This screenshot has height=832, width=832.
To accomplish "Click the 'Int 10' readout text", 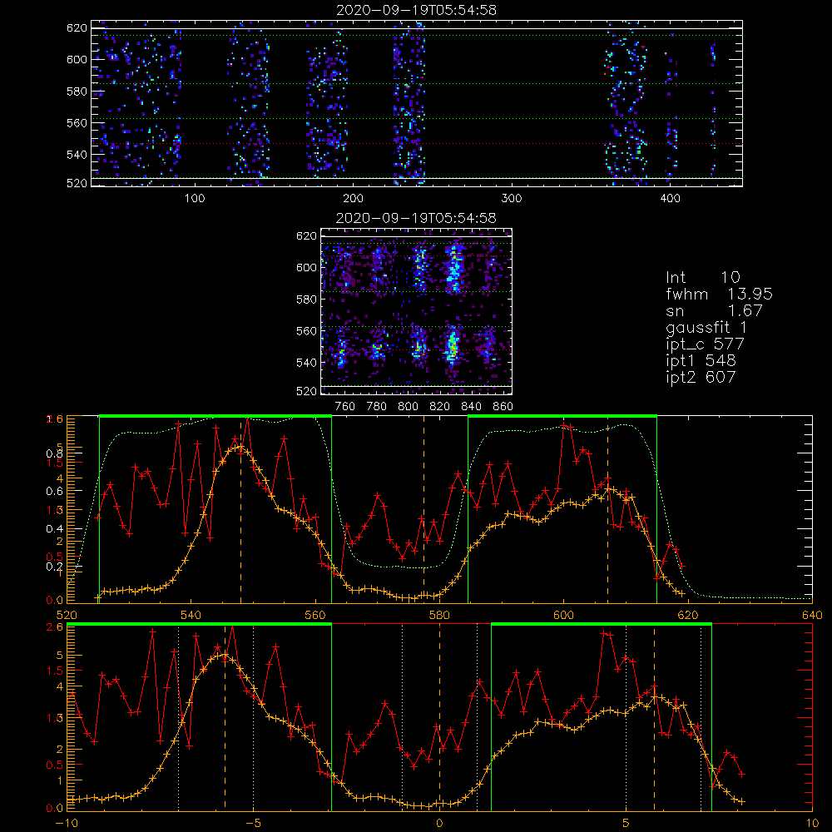I will point(702,278).
